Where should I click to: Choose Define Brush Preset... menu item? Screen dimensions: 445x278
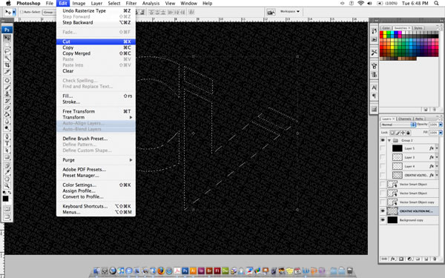(x=96, y=139)
